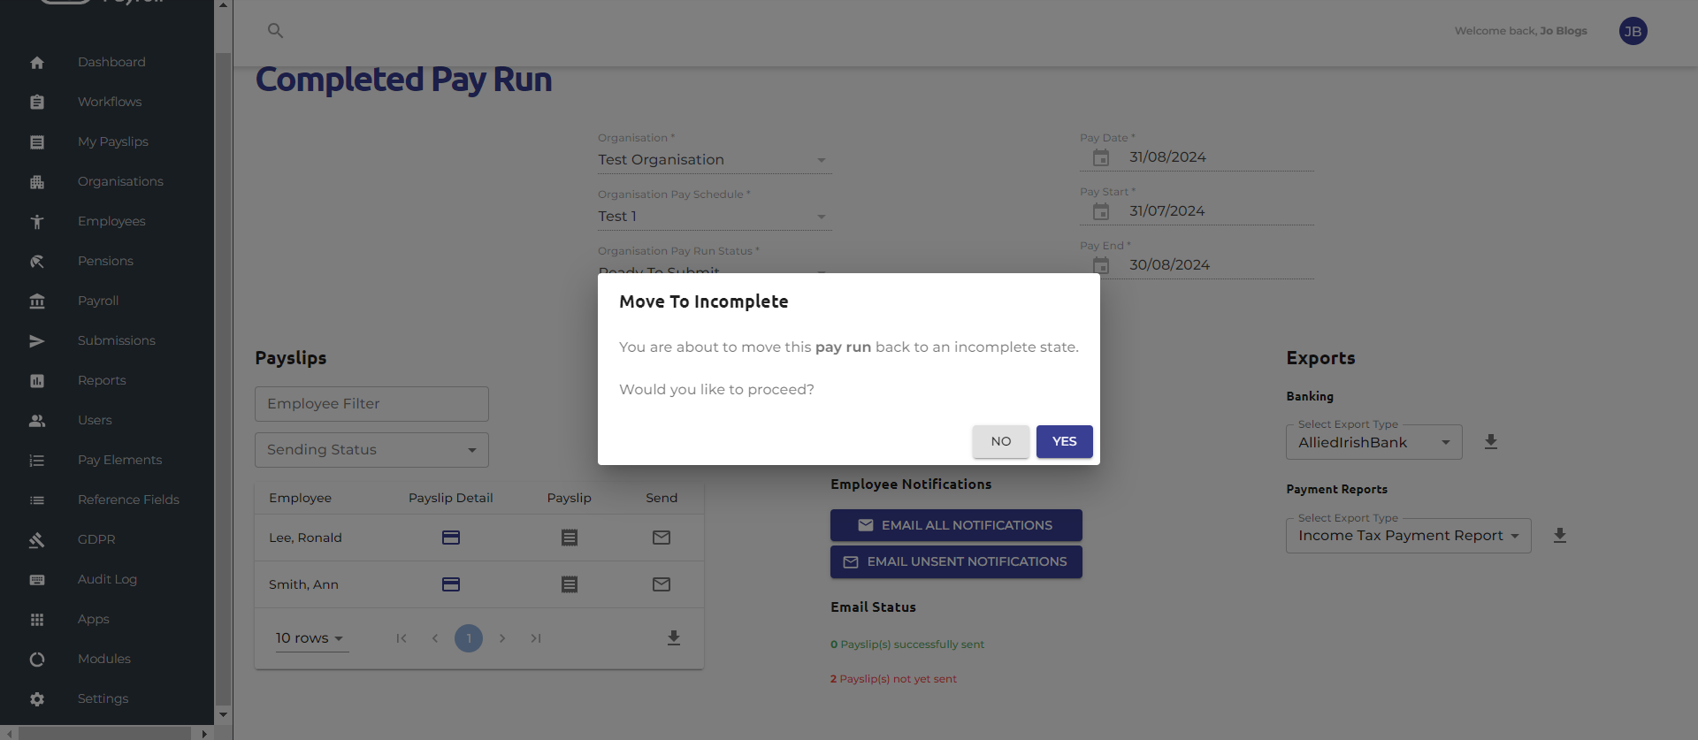The width and height of the screenshot is (1698, 740).
Task: Go to first page of payslips
Action: [402, 638]
